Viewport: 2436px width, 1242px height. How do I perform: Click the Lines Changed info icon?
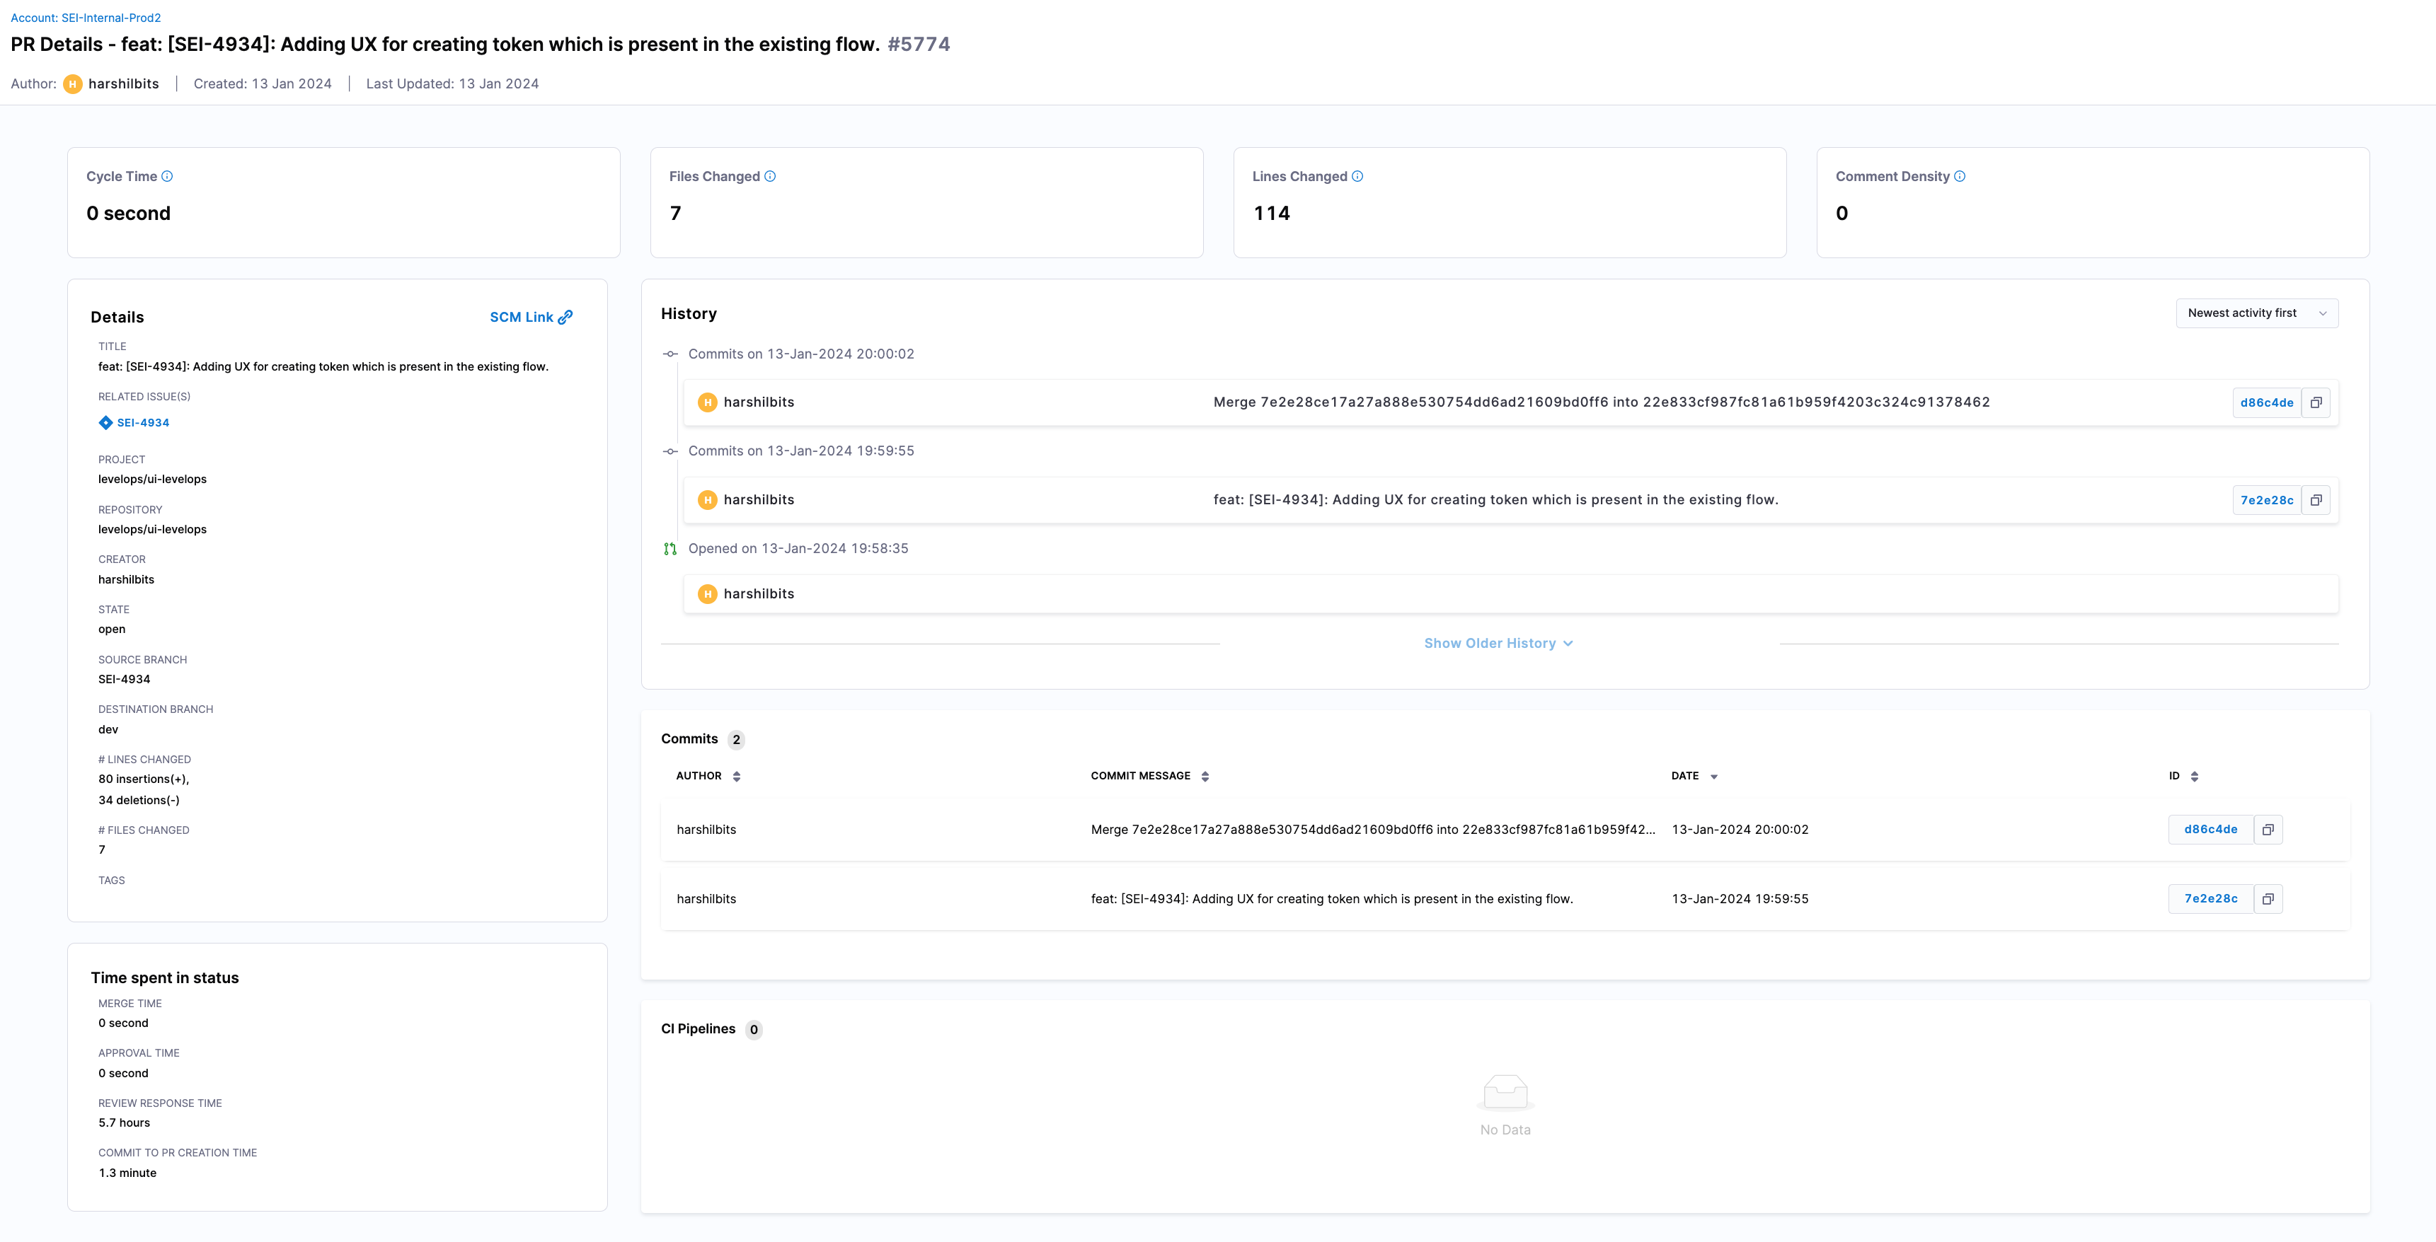1357,177
